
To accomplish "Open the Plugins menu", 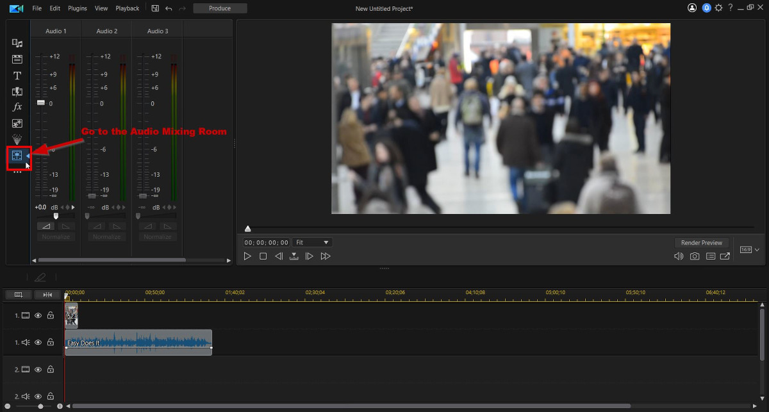I will (77, 8).
